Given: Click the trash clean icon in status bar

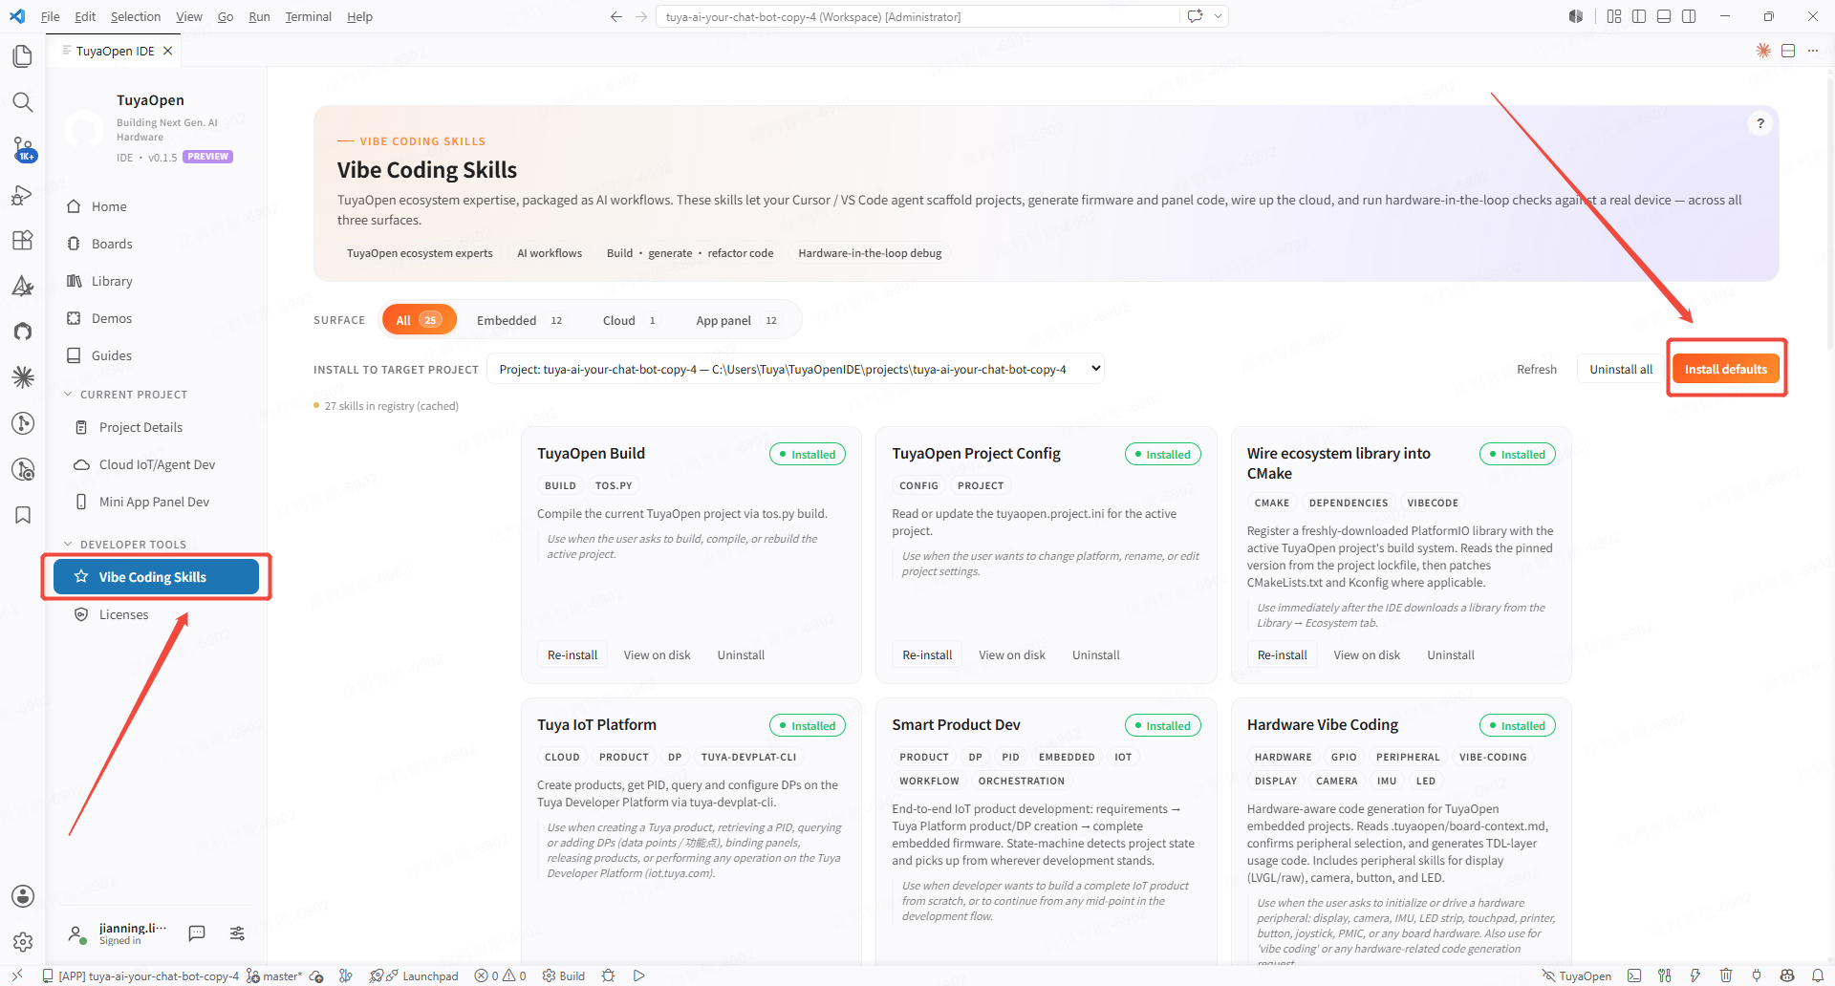Looking at the screenshot, I should coord(1726,975).
